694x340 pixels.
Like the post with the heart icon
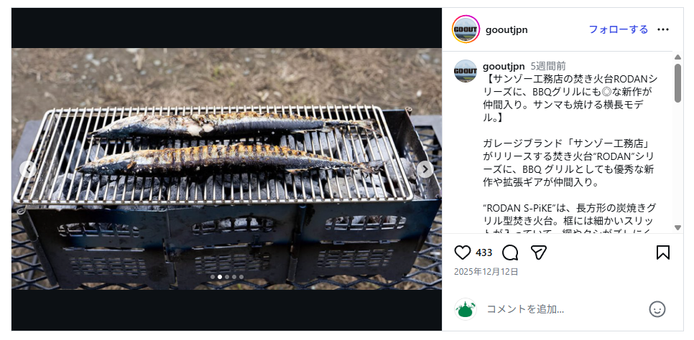point(463,252)
